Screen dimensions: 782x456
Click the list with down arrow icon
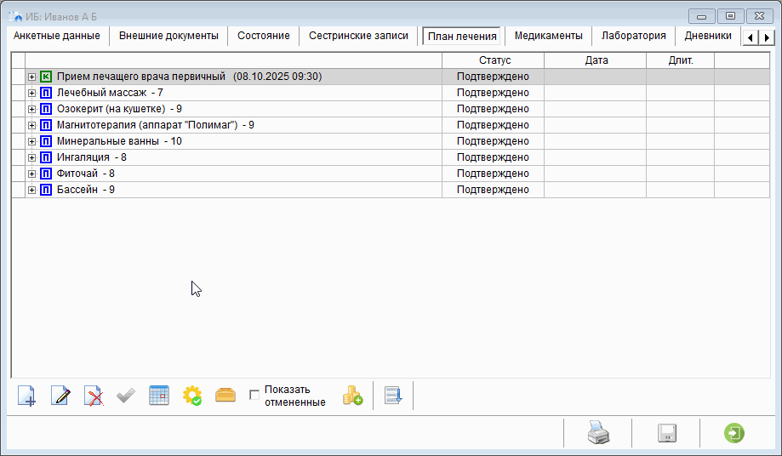coord(393,396)
